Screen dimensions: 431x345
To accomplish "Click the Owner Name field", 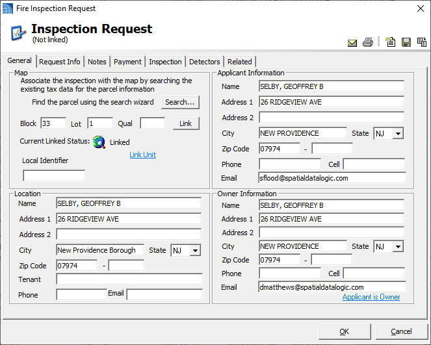I will 332,205.
